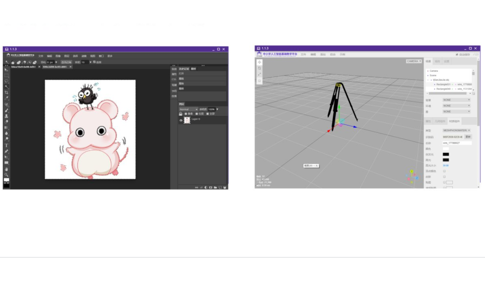Open the 文件 menu in image editor
The height and width of the screenshot is (281, 485).
41,56
